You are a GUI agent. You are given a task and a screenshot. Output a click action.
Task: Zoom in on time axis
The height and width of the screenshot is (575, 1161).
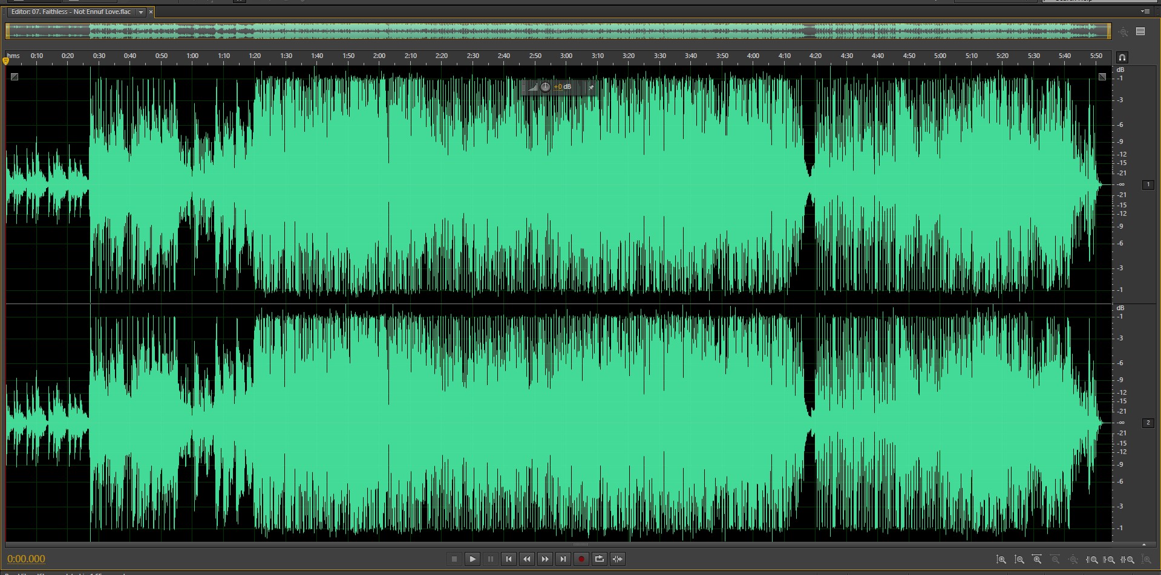click(x=1037, y=560)
